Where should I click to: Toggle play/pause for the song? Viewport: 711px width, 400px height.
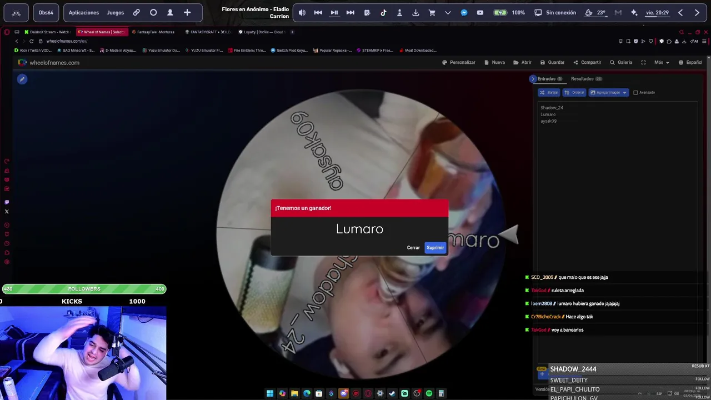(334, 13)
